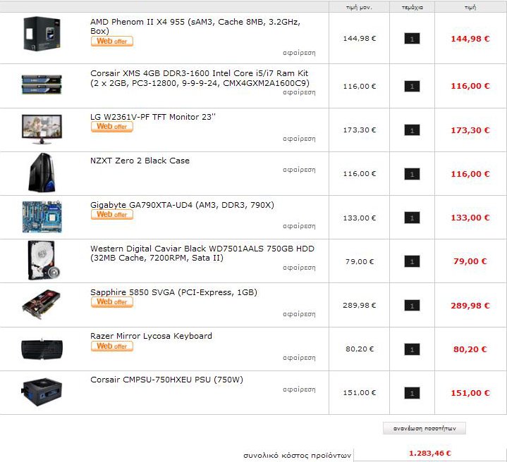Screen dimensions: 507x462
Task: Remove the AMD Phenom II X4 955 via αφαίρεση
Action: (299, 53)
